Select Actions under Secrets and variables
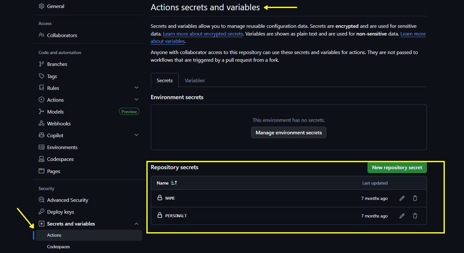This screenshot has height=253, width=464. [89, 235]
